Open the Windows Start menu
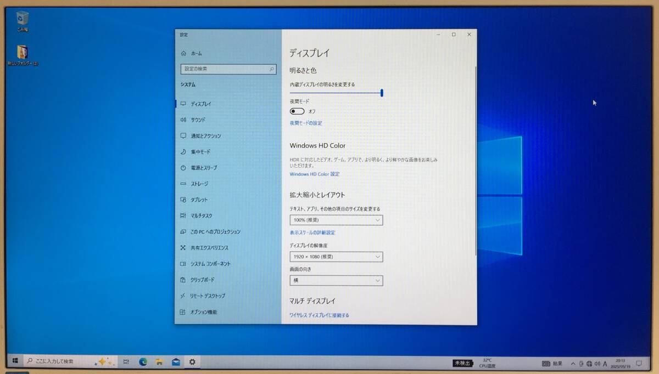 click(x=15, y=361)
